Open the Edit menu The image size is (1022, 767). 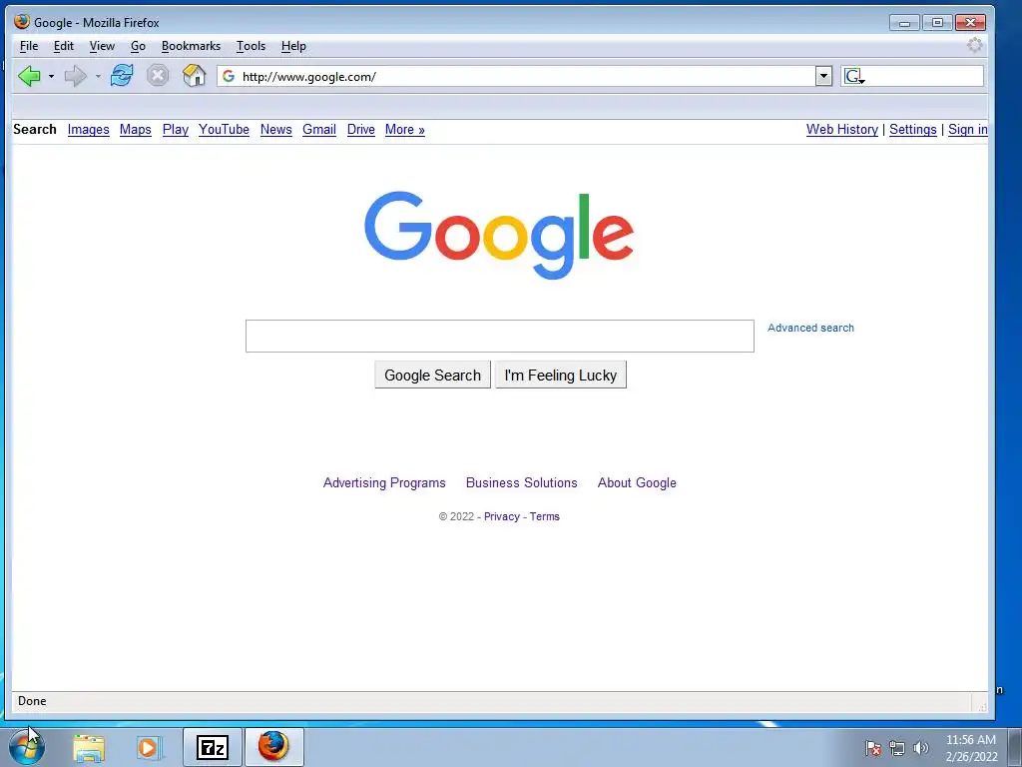(63, 46)
